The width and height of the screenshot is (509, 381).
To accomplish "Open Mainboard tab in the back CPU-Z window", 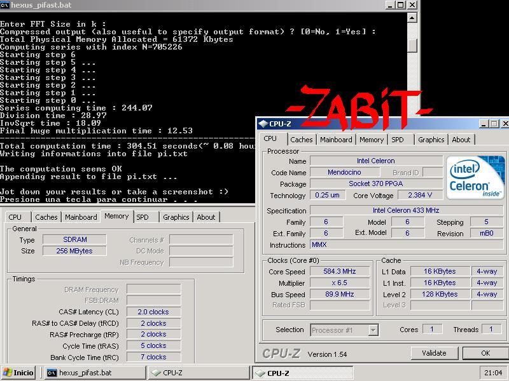I will point(81,217).
